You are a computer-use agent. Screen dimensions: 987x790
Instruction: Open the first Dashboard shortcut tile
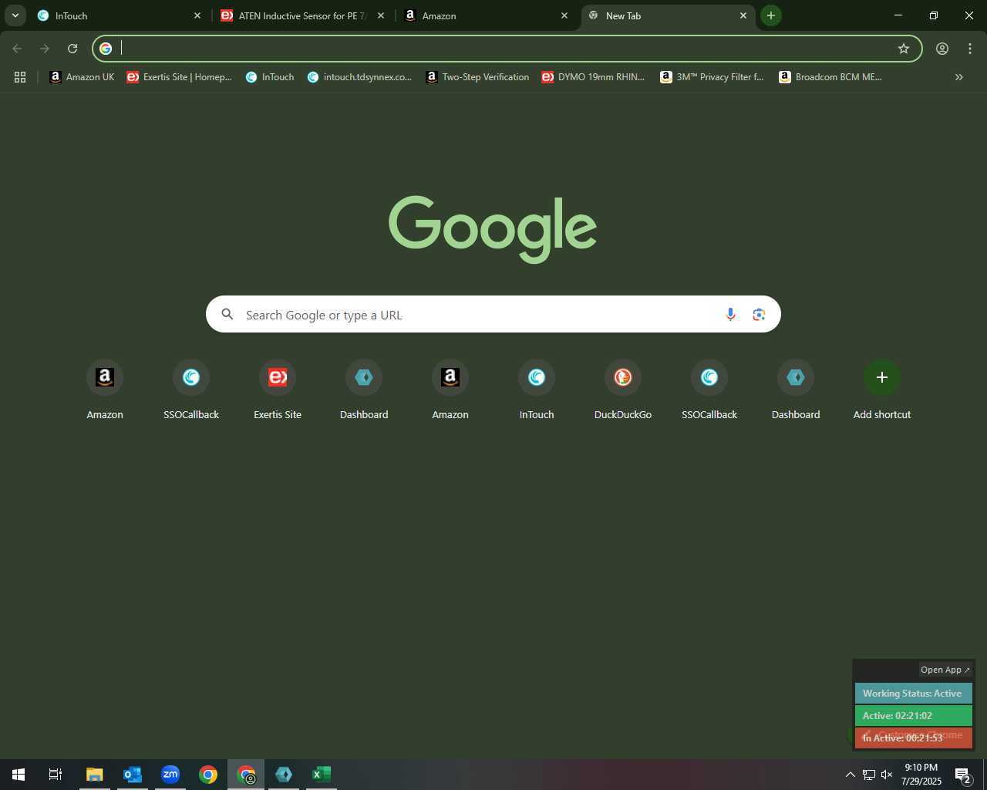coord(364,391)
